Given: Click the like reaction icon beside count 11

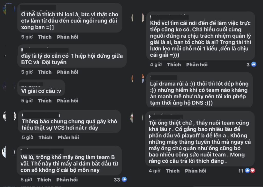Looking at the screenshot, I should coord(247,171).
